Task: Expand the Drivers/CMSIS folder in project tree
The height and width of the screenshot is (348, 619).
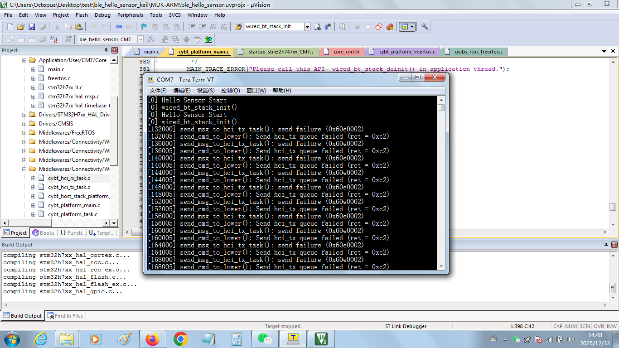Action: (24, 124)
